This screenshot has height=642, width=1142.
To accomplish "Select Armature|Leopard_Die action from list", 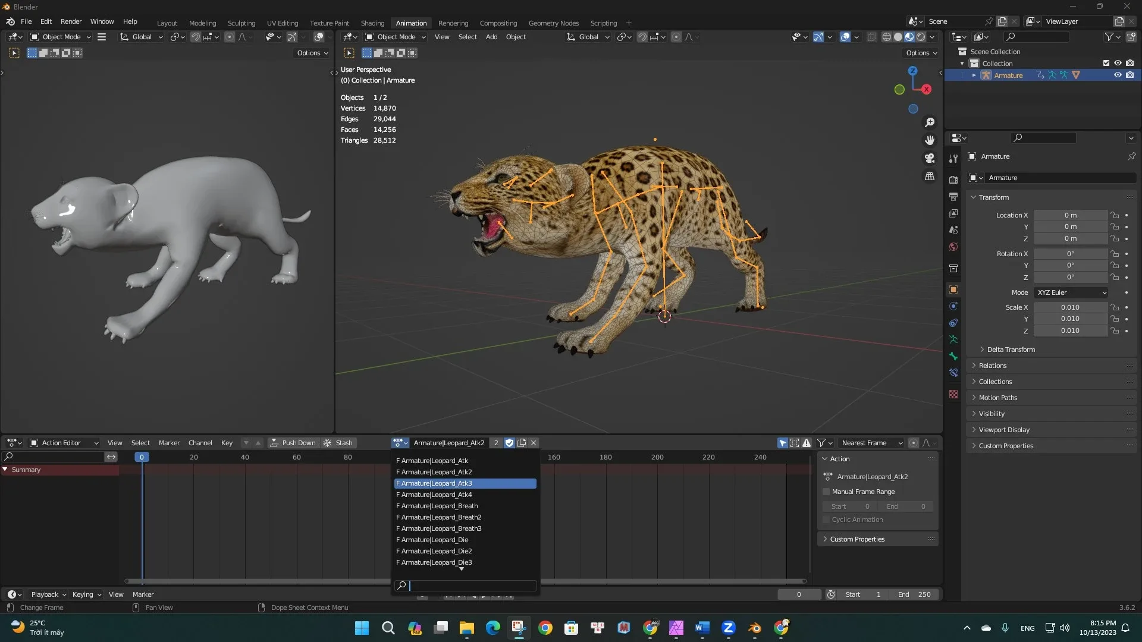I will (465, 540).
